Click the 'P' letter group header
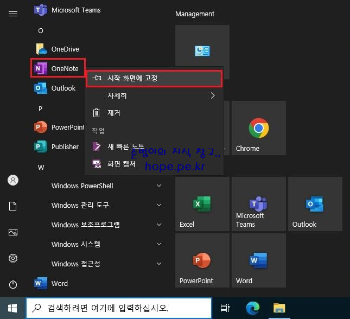This screenshot has width=350, height=319. pos(40,109)
